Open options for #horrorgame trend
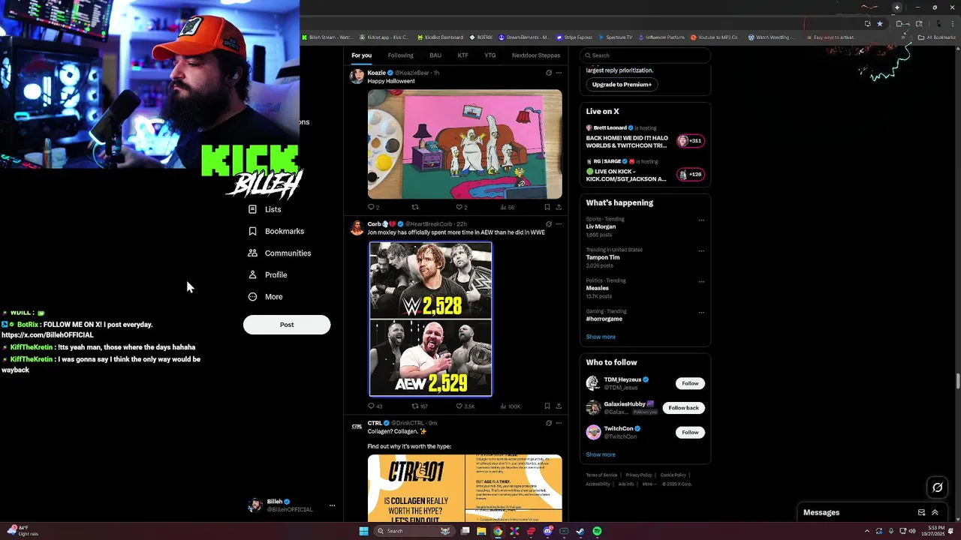961x540 pixels. coord(701,313)
